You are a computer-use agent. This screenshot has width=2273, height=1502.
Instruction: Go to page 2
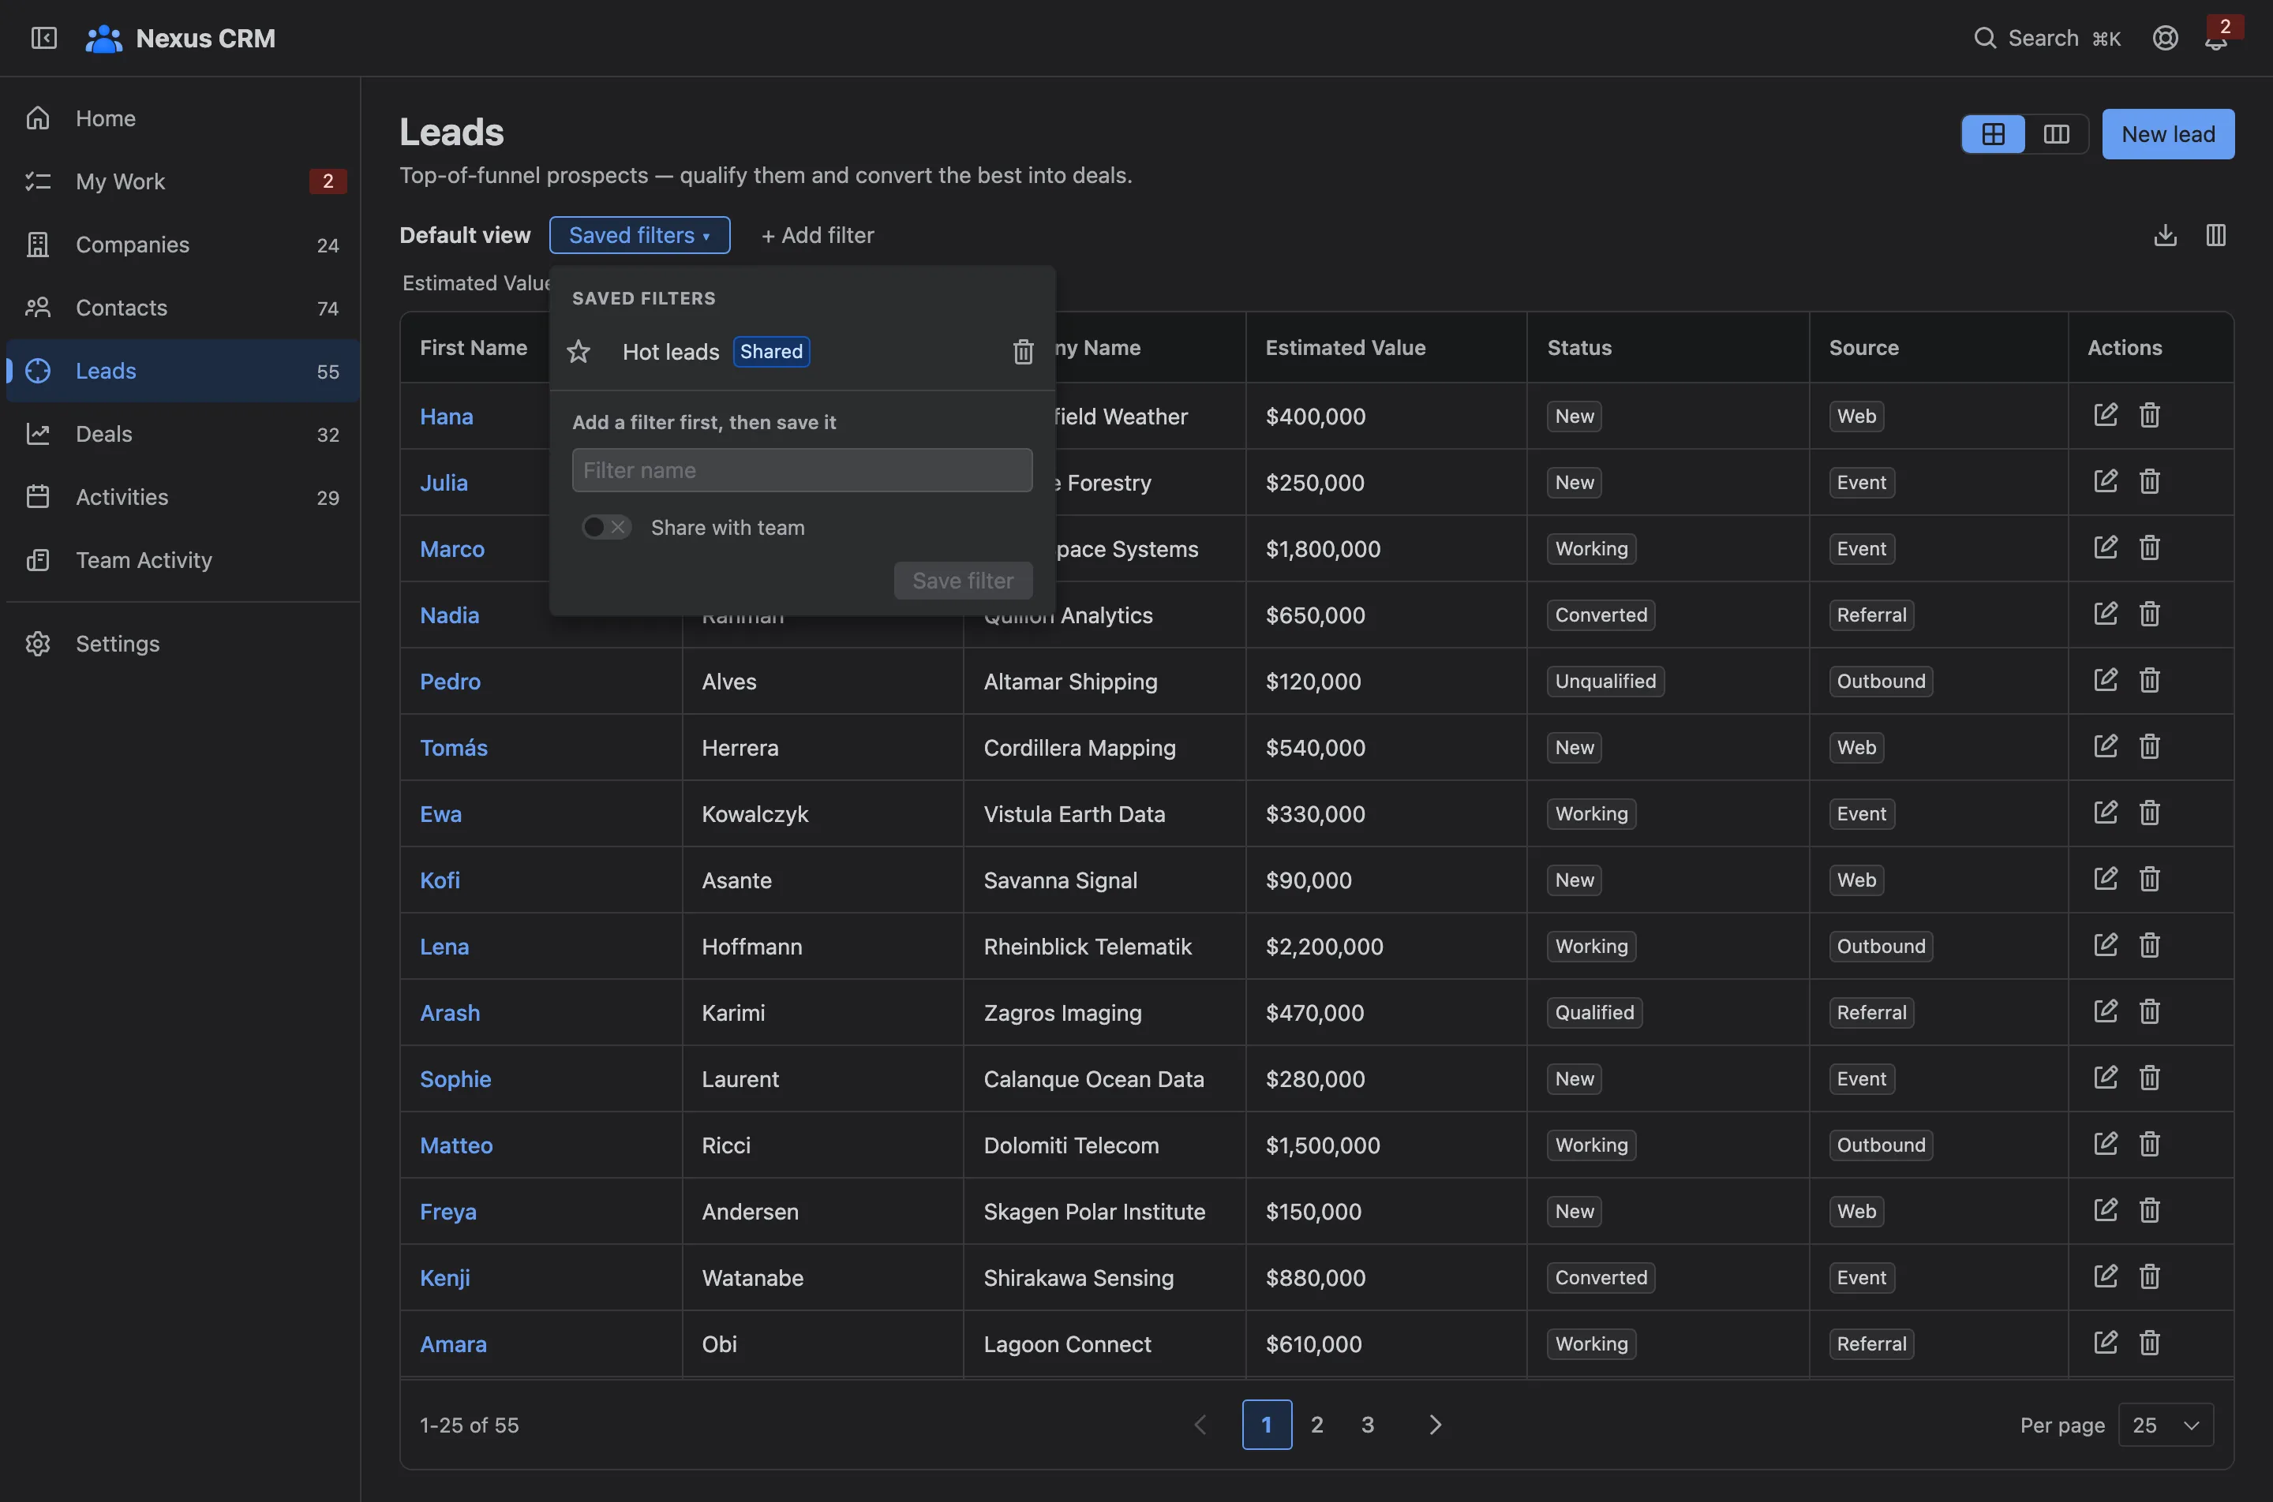click(x=1316, y=1425)
